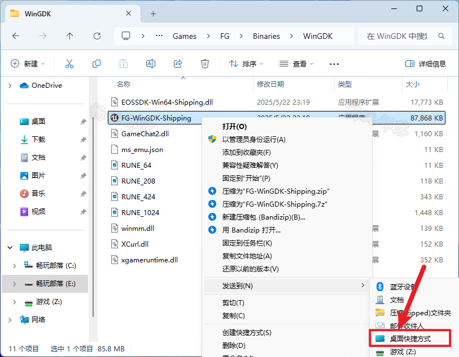The height and width of the screenshot is (357, 459).
Task: Click the Music icon in sidebar
Action: pos(24,193)
